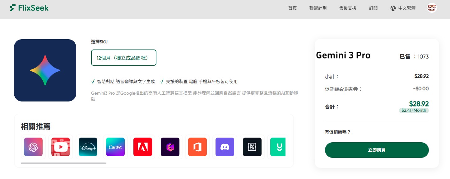The height and width of the screenshot is (179, 450).
Task: Click the 支援的裝置 電腦 手機與平板皆可使用 feature text
Action: 202,82
